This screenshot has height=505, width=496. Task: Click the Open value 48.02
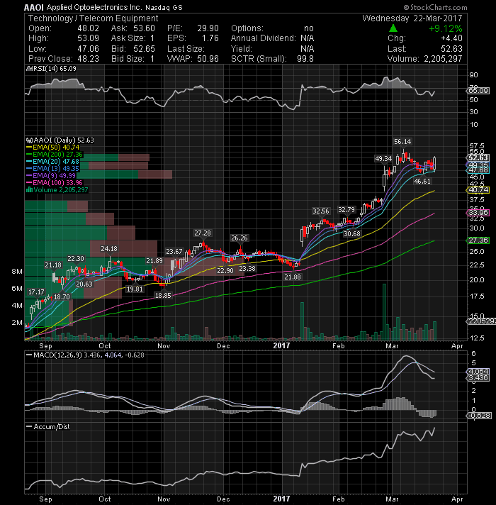[x=88, y=28]
